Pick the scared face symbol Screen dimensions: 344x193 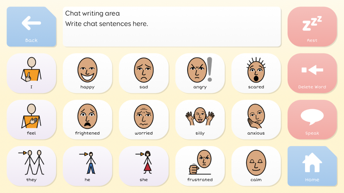pyautogui.click(x=256, y=73)
